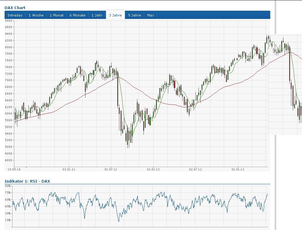
Task: Click the 8000 price axis label
Action: click(9, 47)
